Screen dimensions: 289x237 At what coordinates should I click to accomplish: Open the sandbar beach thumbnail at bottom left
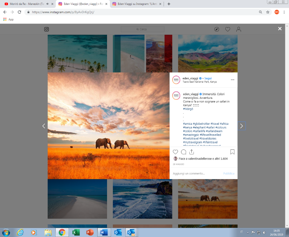point(77,199)
